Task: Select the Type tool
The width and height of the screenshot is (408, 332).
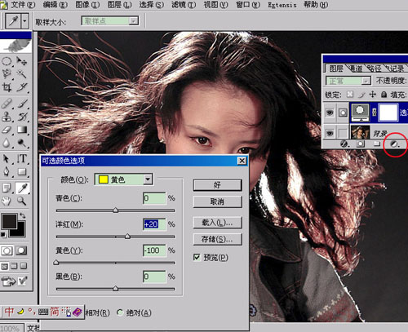Action: 22,159
